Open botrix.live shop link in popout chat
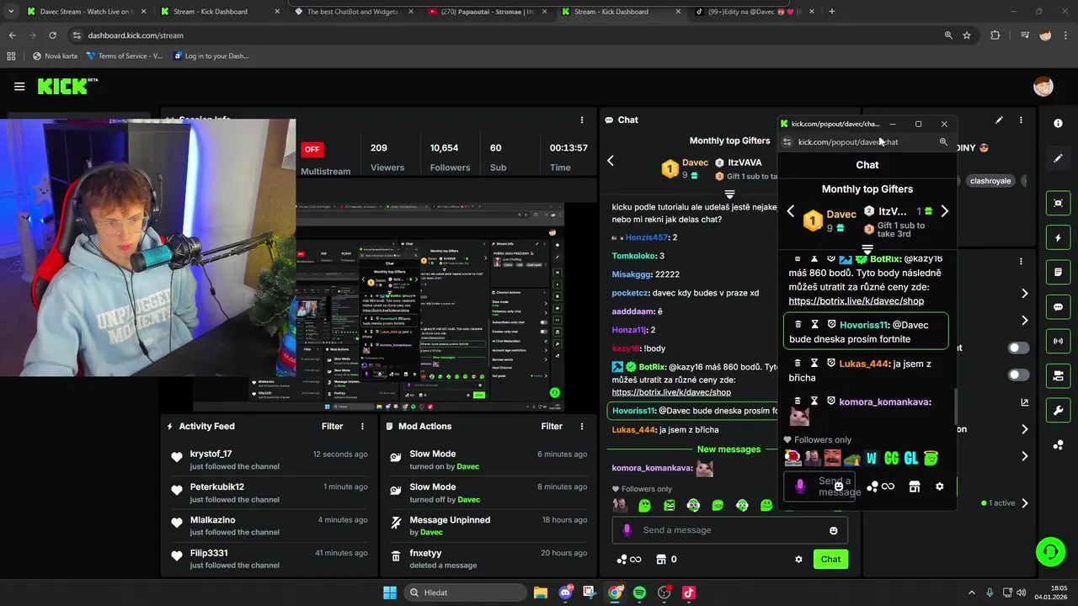 click(x=857, y=301)
